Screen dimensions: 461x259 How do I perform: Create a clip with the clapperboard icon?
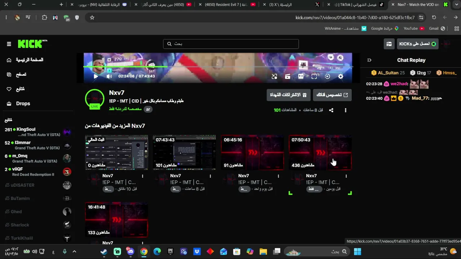coord(287,76)
